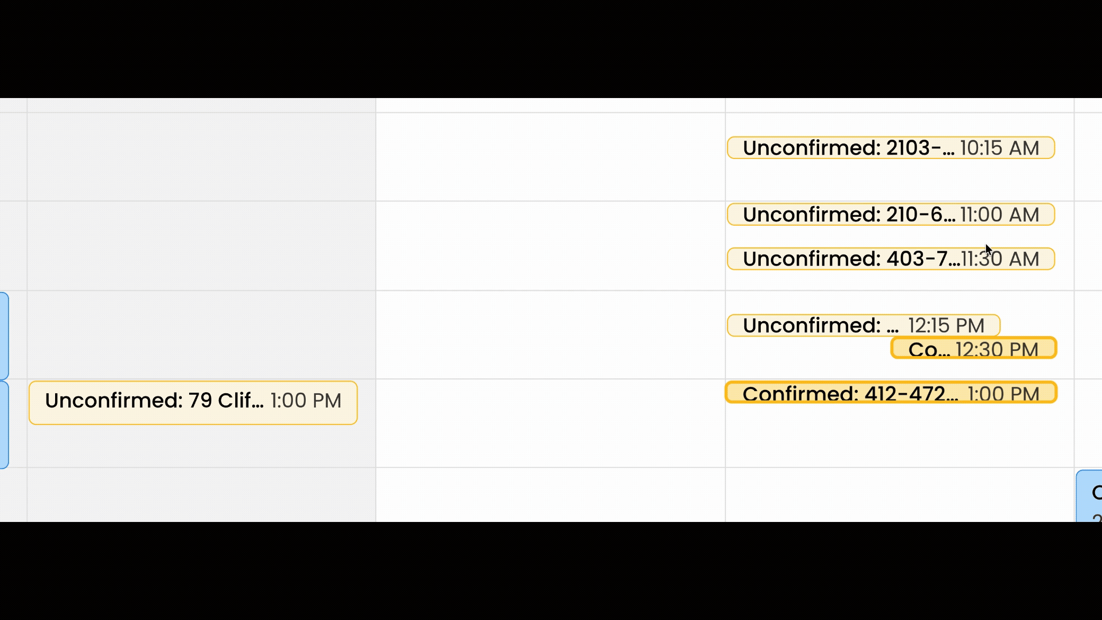The width and height of the screenshot is (1102, 620).
Task: Click the empty gray slot directly above 79 Clif event
Action: click(x=201, y=334)
